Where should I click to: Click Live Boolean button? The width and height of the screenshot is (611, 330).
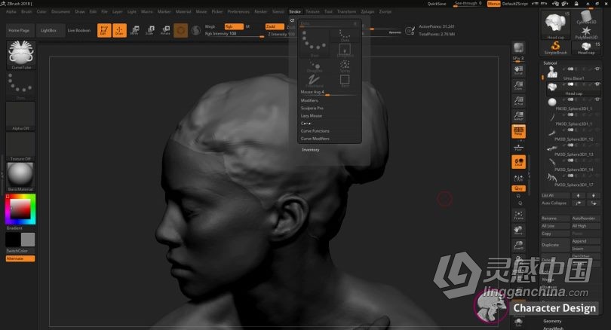pyautogui.click(x=79, y=30)
